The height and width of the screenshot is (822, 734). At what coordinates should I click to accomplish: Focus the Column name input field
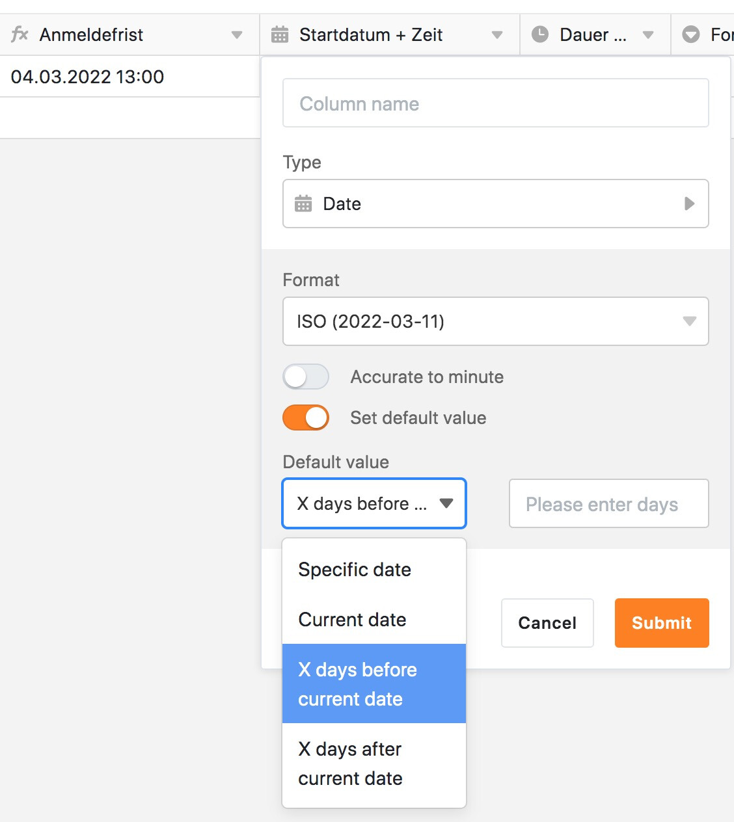click(x=495, y=103)
